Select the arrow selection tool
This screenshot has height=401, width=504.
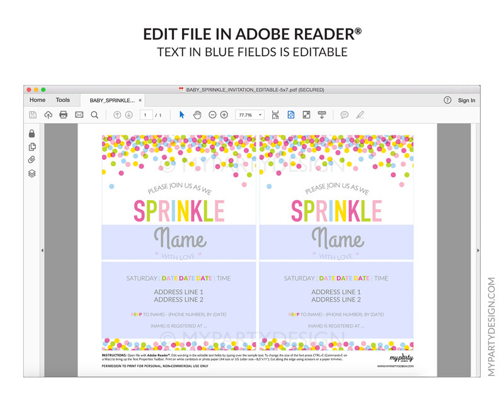[182, 115]
